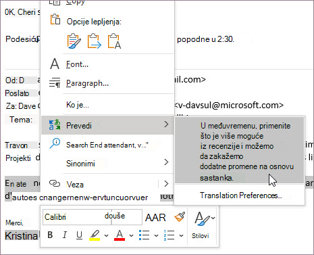Choose Keep Source Formatting paste option

[x=74, y=41]
